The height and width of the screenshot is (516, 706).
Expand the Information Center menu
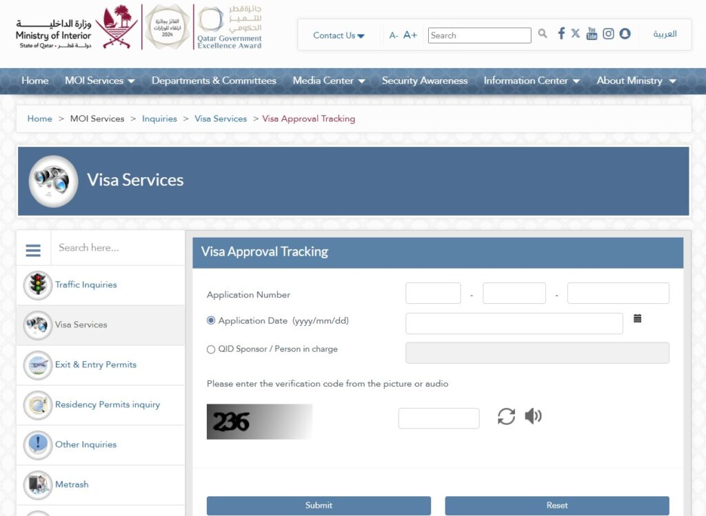coord(531,81)
